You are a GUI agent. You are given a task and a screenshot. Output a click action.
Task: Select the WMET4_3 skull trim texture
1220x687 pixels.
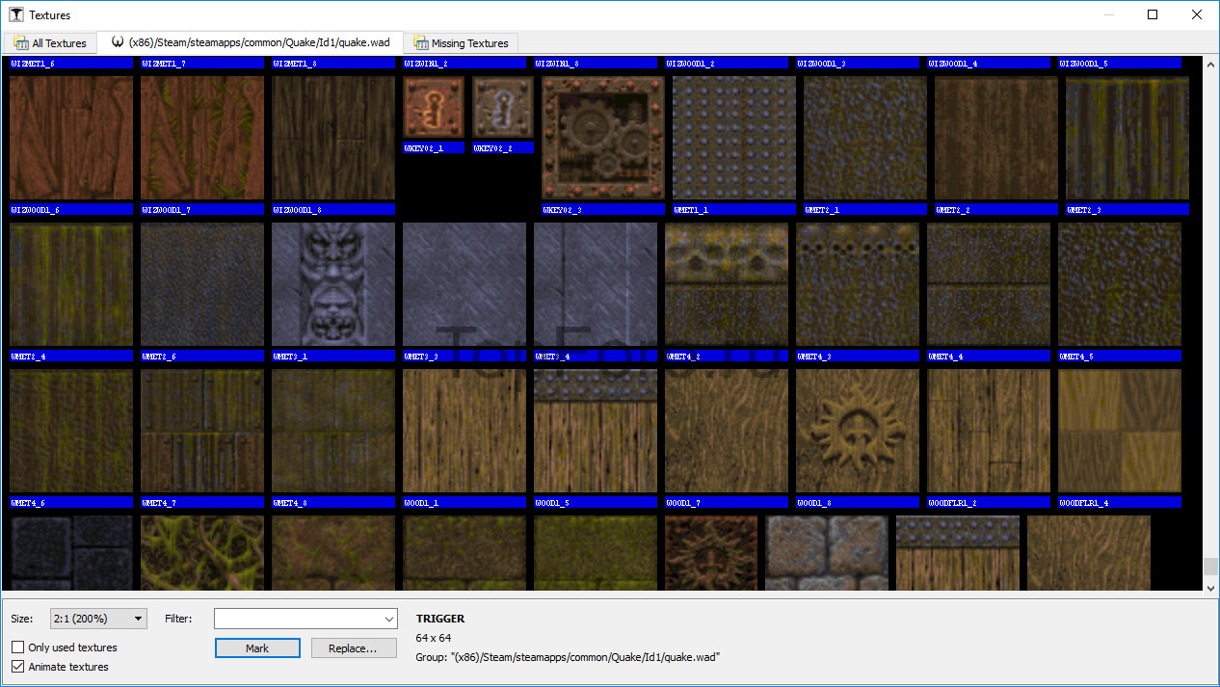[858, 284]
